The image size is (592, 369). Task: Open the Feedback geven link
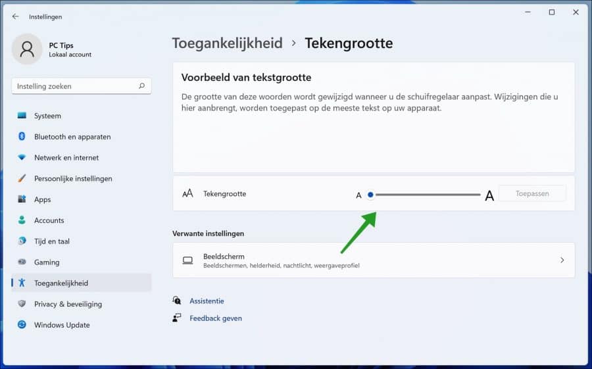(216, 318)
